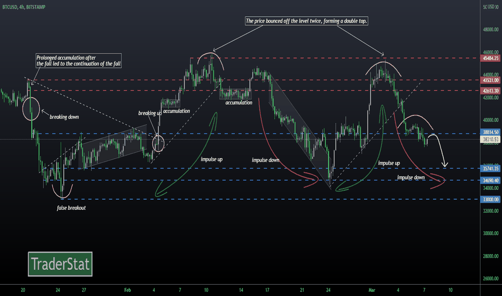502x296 pixels.
Task: Click the 'breaking down' annotation label
Action: click(x=64, y=117)
